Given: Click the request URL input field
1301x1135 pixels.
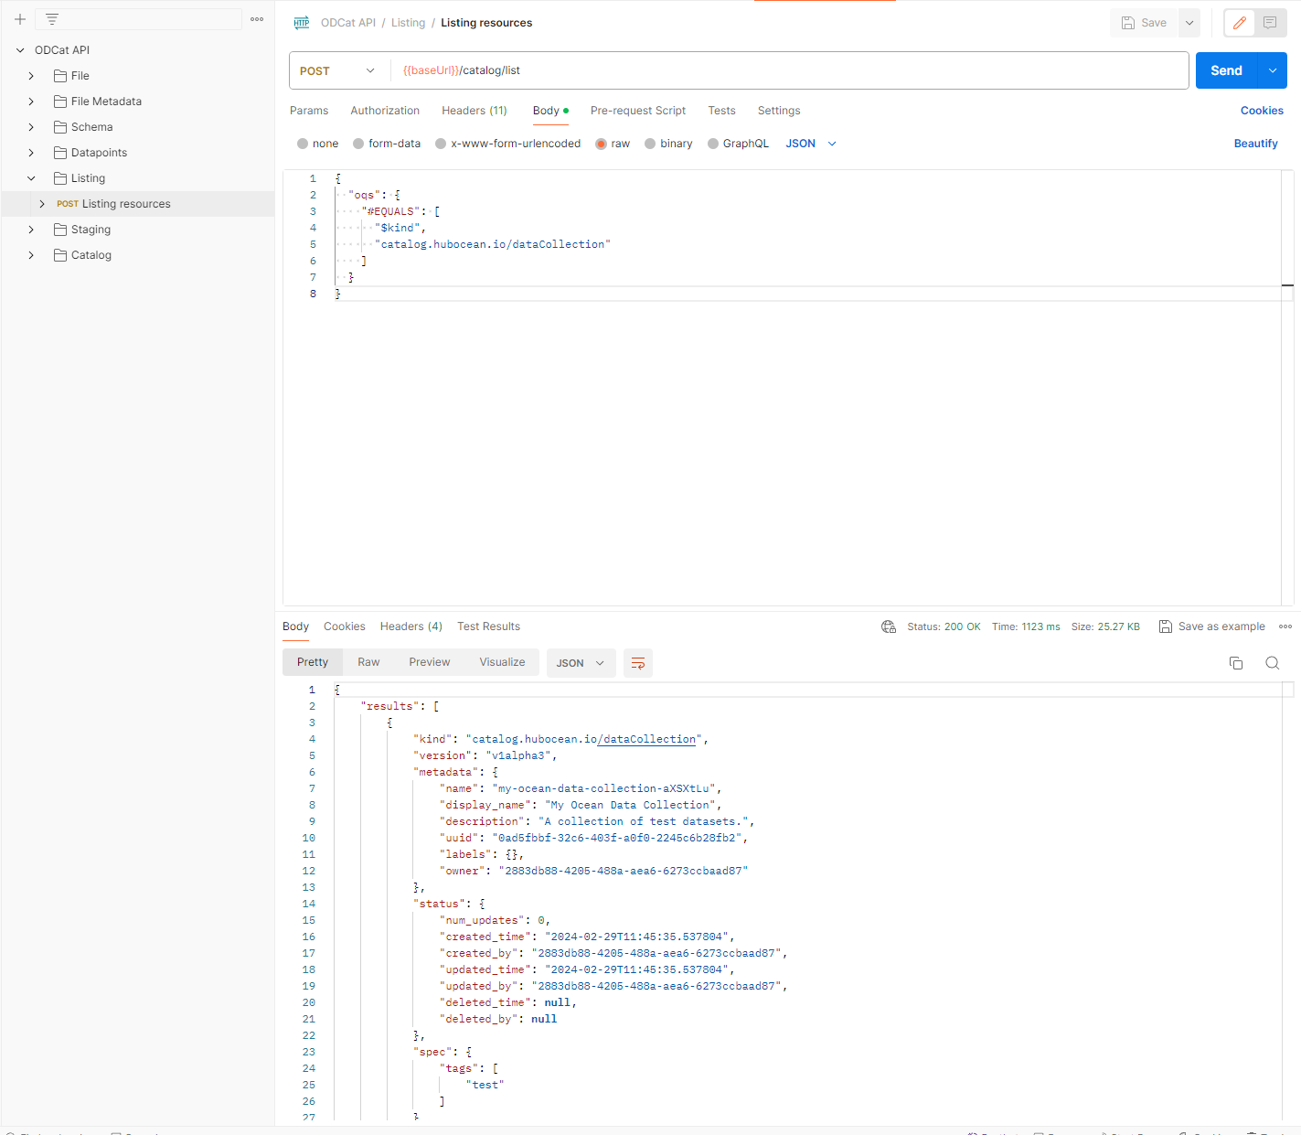Looking at the screenshot, I should [790, 70].
